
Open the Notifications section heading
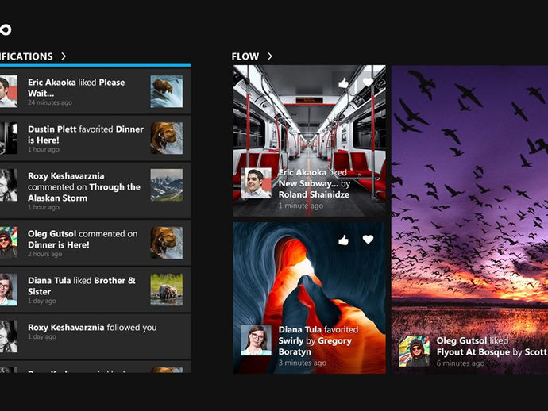pos(26,56)
